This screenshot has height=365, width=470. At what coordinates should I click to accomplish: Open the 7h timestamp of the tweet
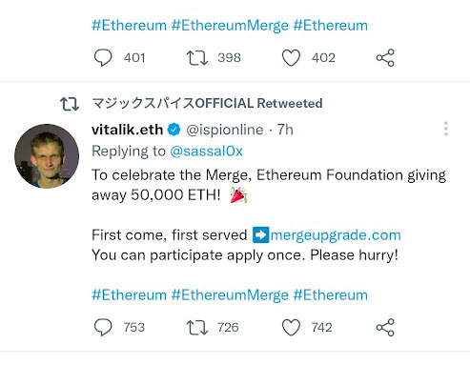pos(285,130)
